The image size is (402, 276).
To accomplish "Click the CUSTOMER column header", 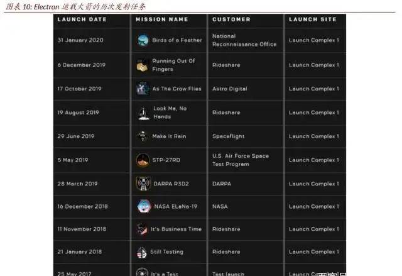I will point(231,19).
